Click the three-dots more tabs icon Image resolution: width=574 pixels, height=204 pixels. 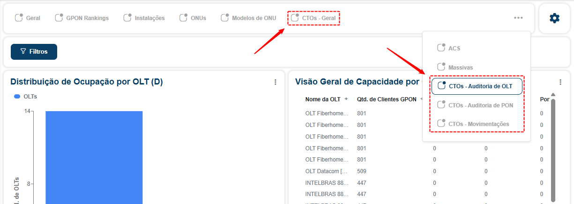518,18
